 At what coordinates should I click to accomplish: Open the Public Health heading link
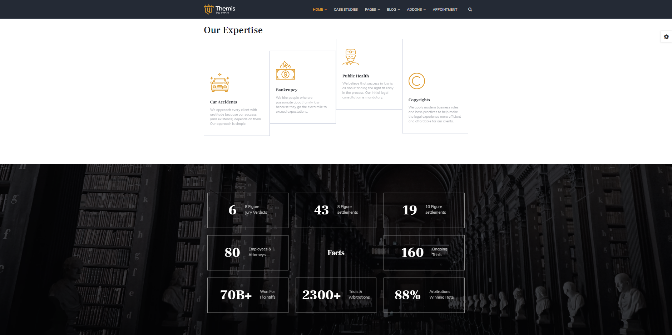[356, 76]
